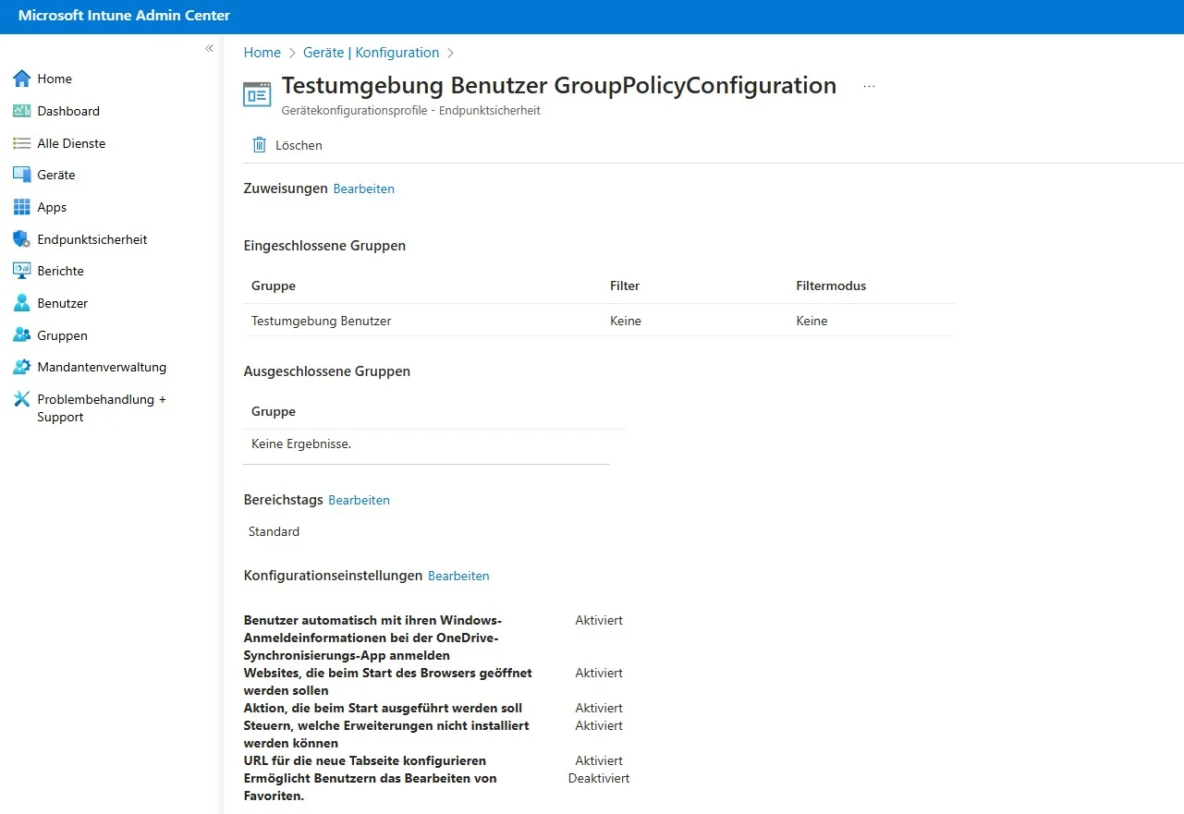Screen dimensions: 1184x814
Task: Click the Keine value under Filter
Action: (x=626, y=321)
